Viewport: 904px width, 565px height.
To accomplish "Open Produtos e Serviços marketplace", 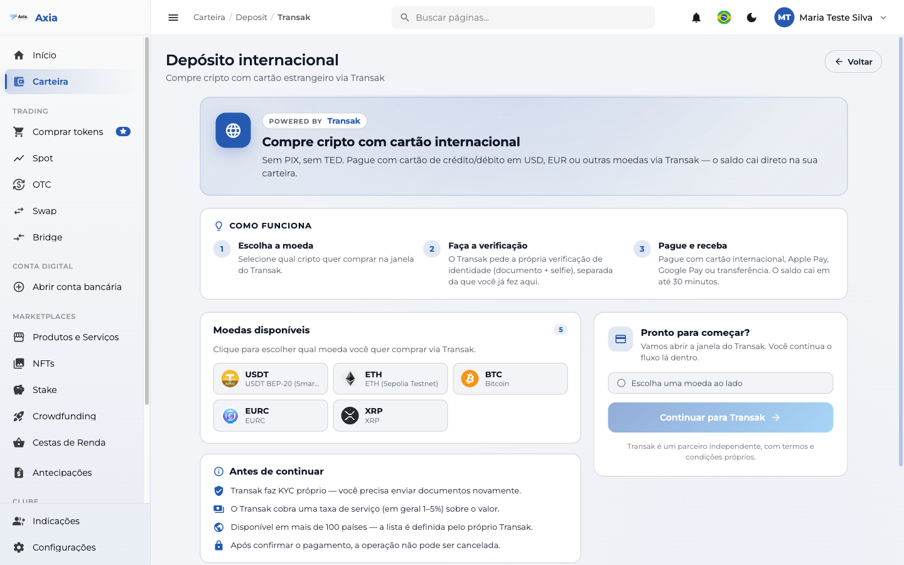I will point(72,337).
